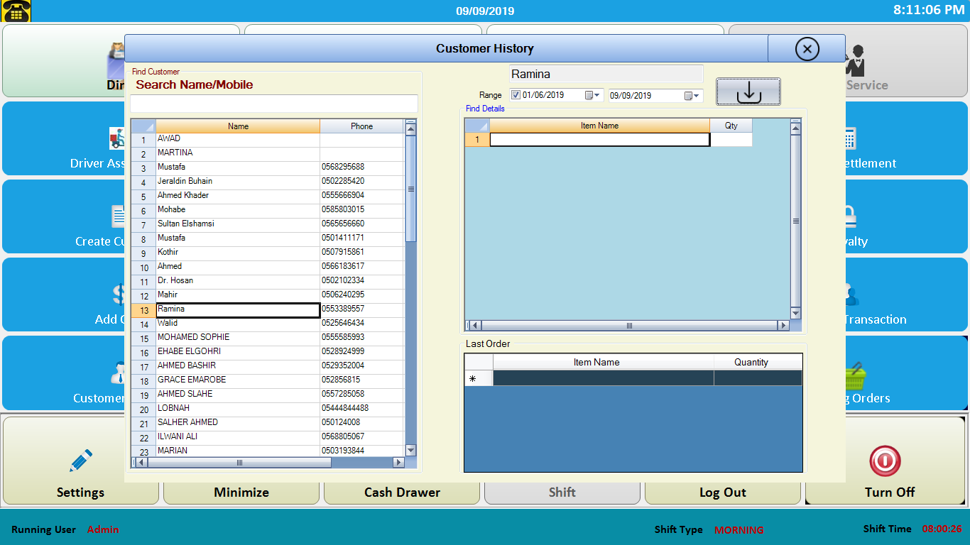The height and width of the screenshot is (545, 970).
Task: Select customer Kothir
Action: tap(238, 253)
